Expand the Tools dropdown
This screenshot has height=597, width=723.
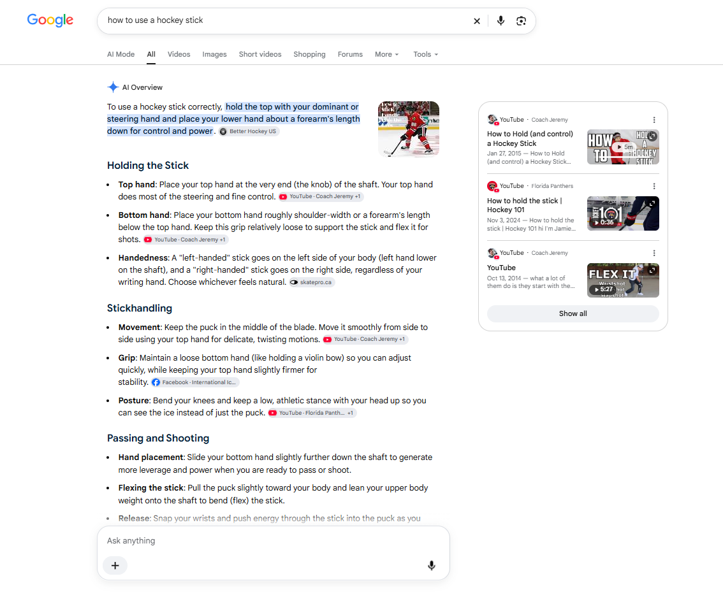pos(425,54)
